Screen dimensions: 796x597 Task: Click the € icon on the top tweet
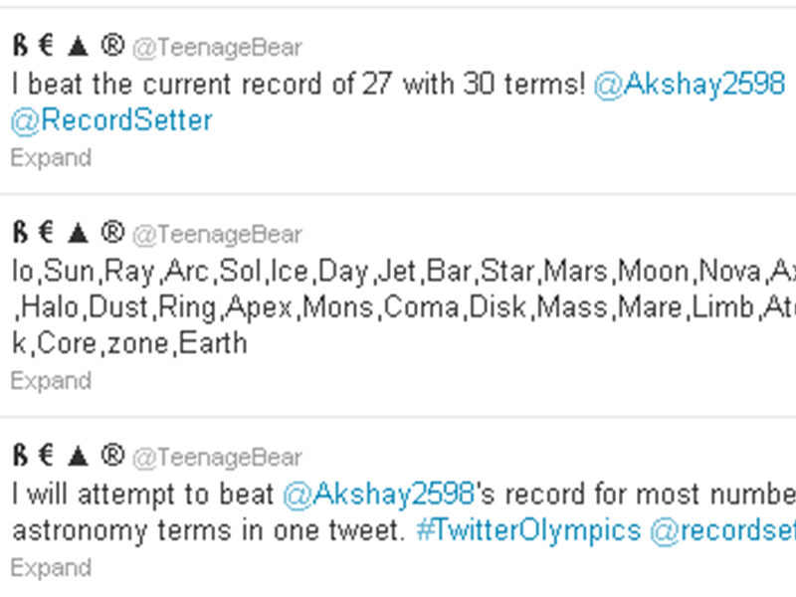click(x=44, y=47)
